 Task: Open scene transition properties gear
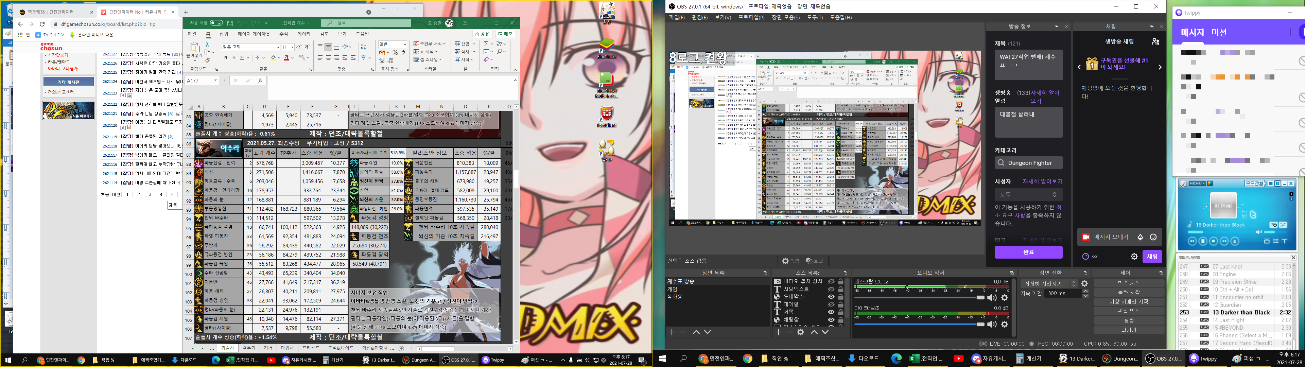tap(1085, 283)
